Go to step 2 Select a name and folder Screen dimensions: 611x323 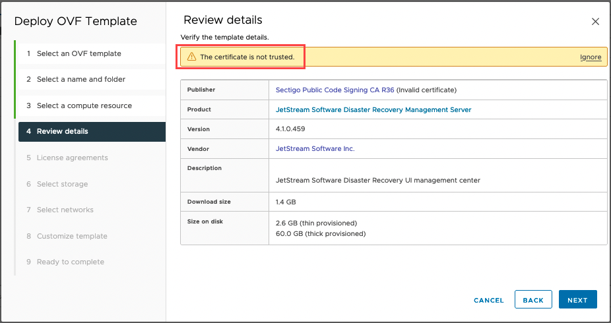pos(80,79)
